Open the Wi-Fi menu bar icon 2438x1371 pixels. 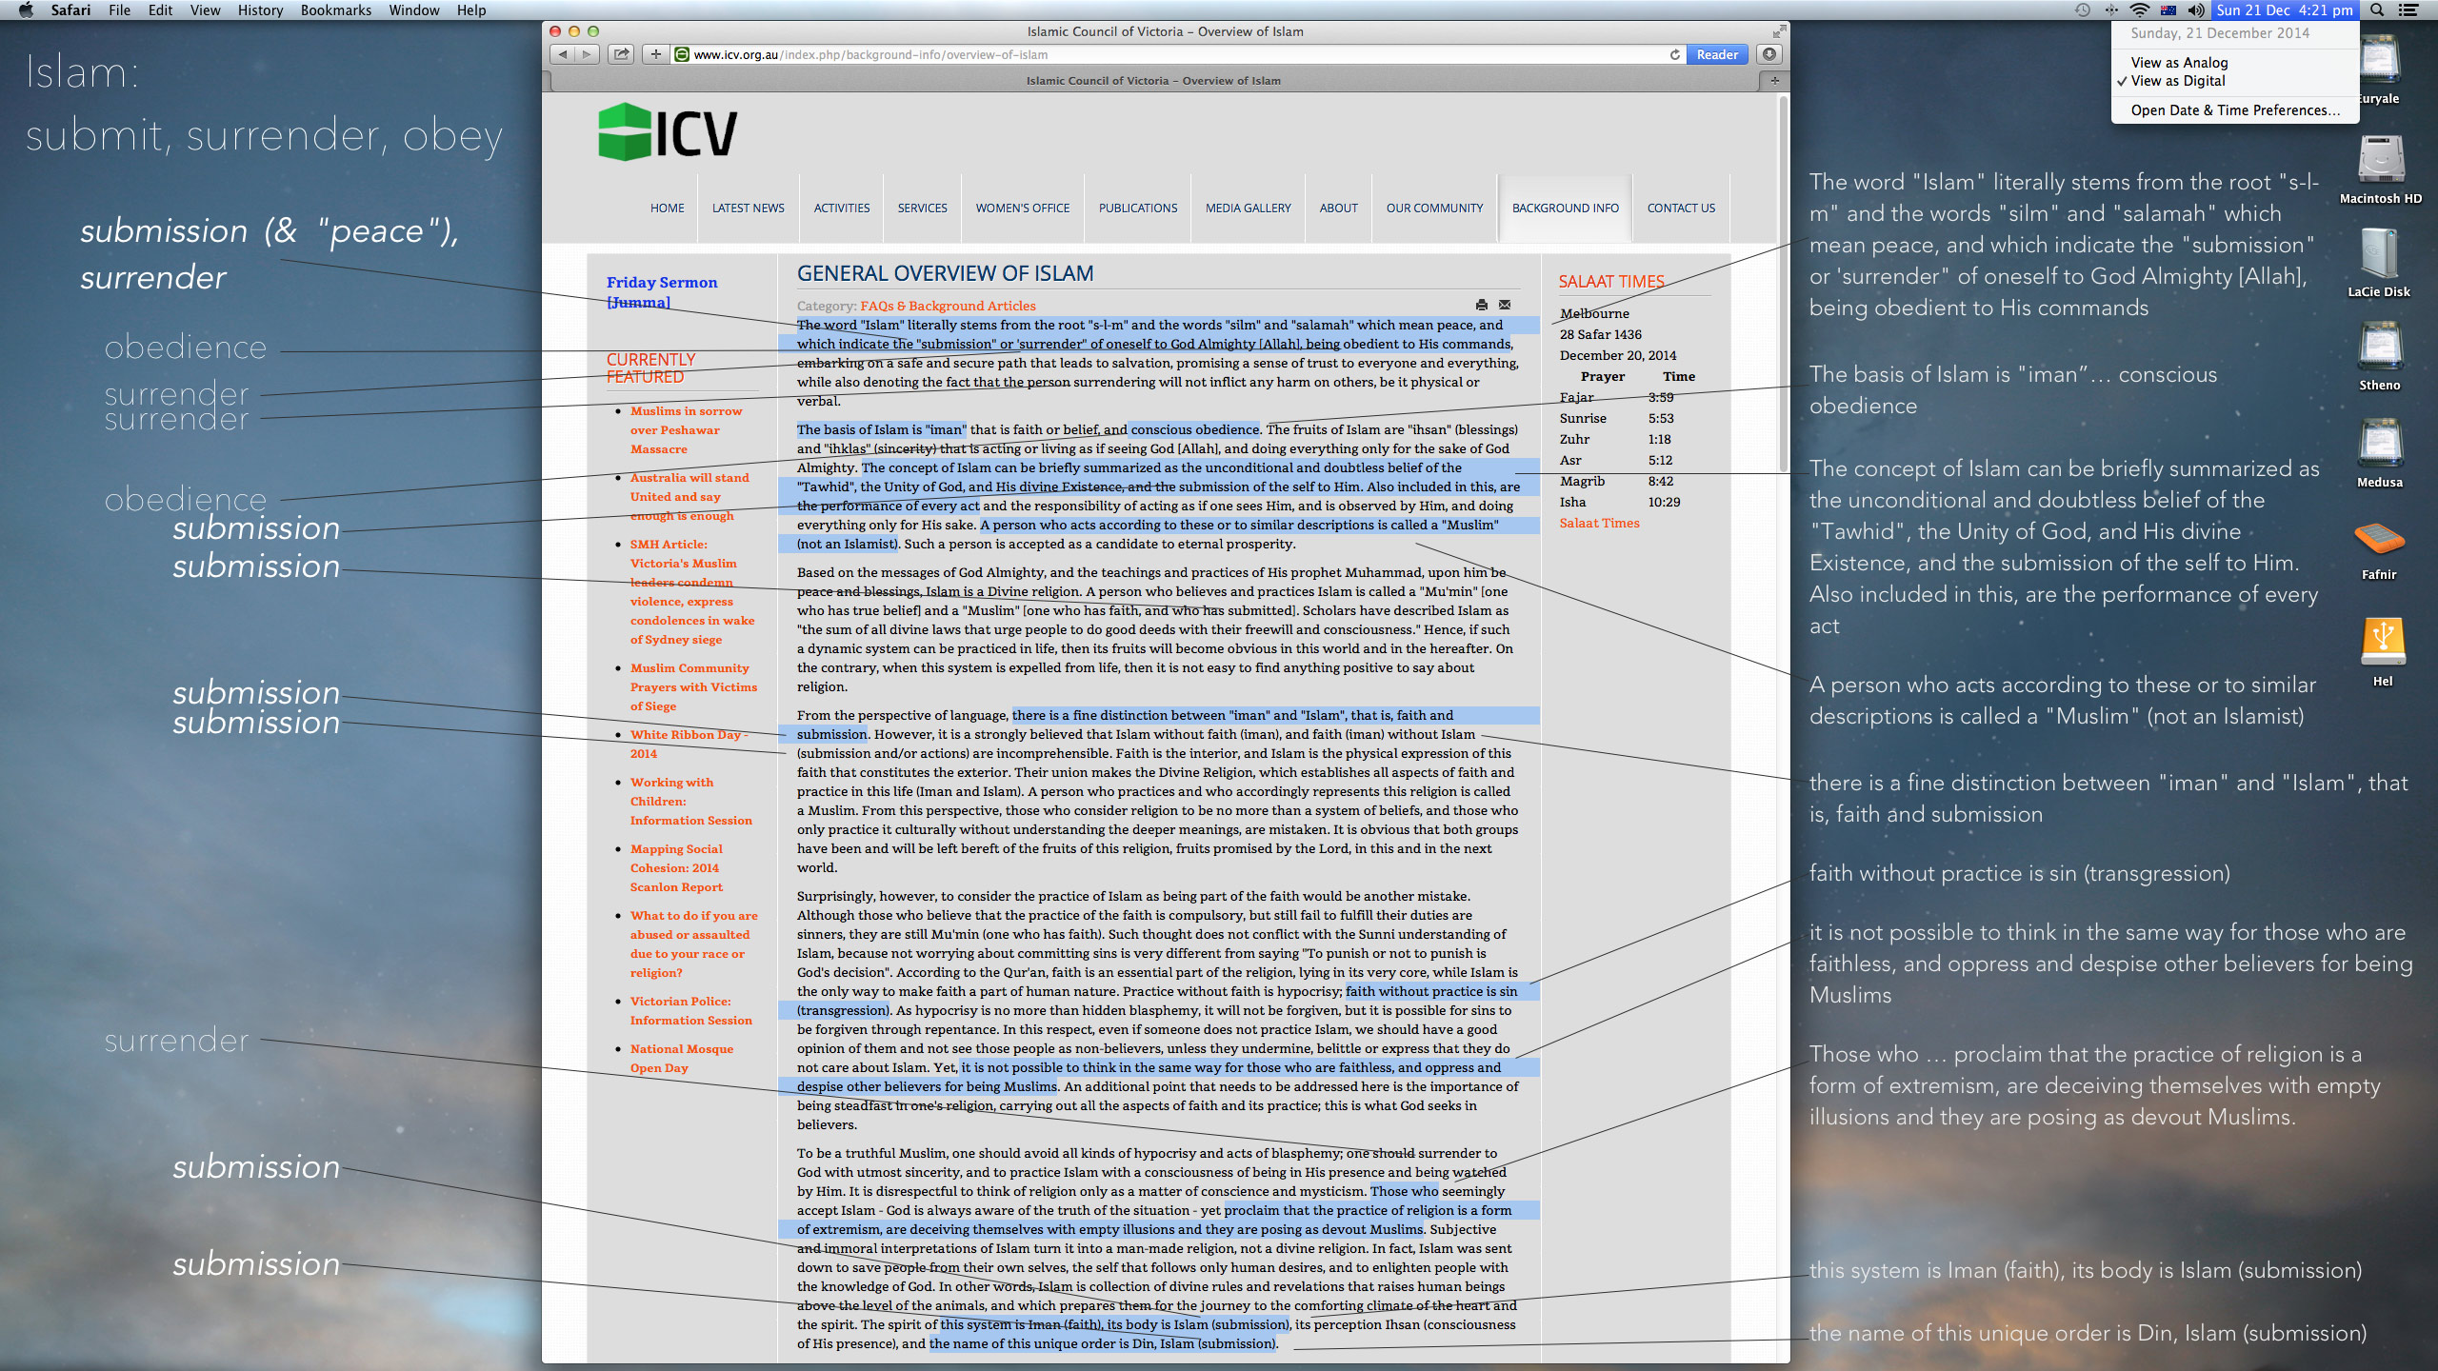(2140, 10)
